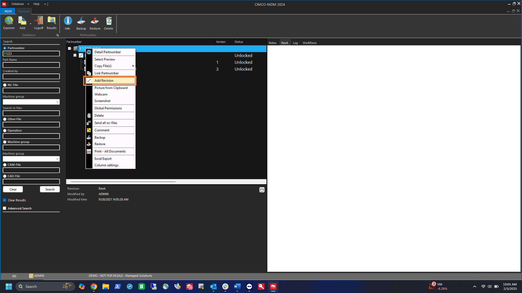The width and height of the screenshot is (522, 293).
Task: Switch to the MDM ribbon tab
Action: click(8, 11)
